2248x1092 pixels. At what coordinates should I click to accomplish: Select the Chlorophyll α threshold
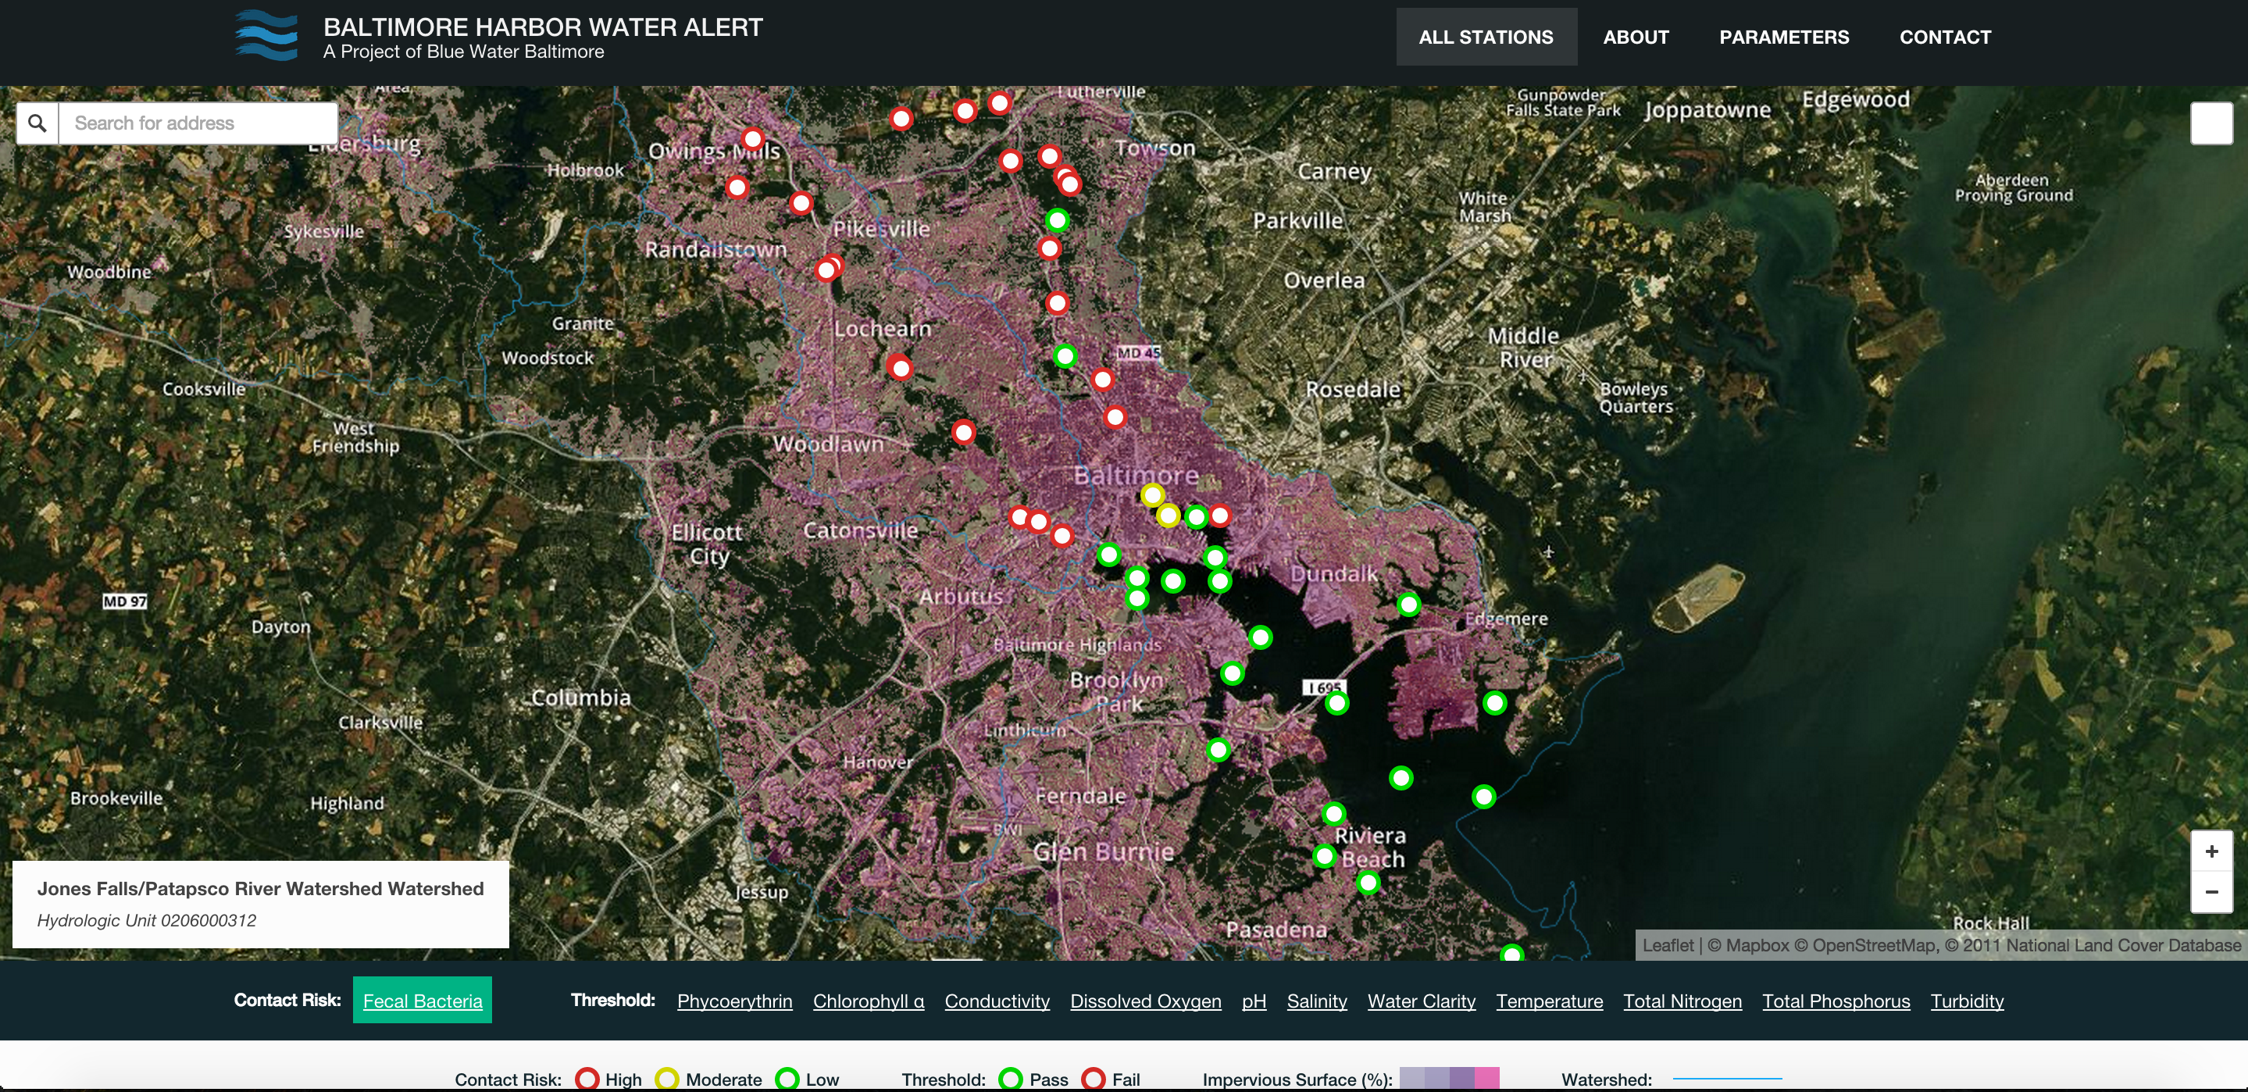pos(869,1001)
